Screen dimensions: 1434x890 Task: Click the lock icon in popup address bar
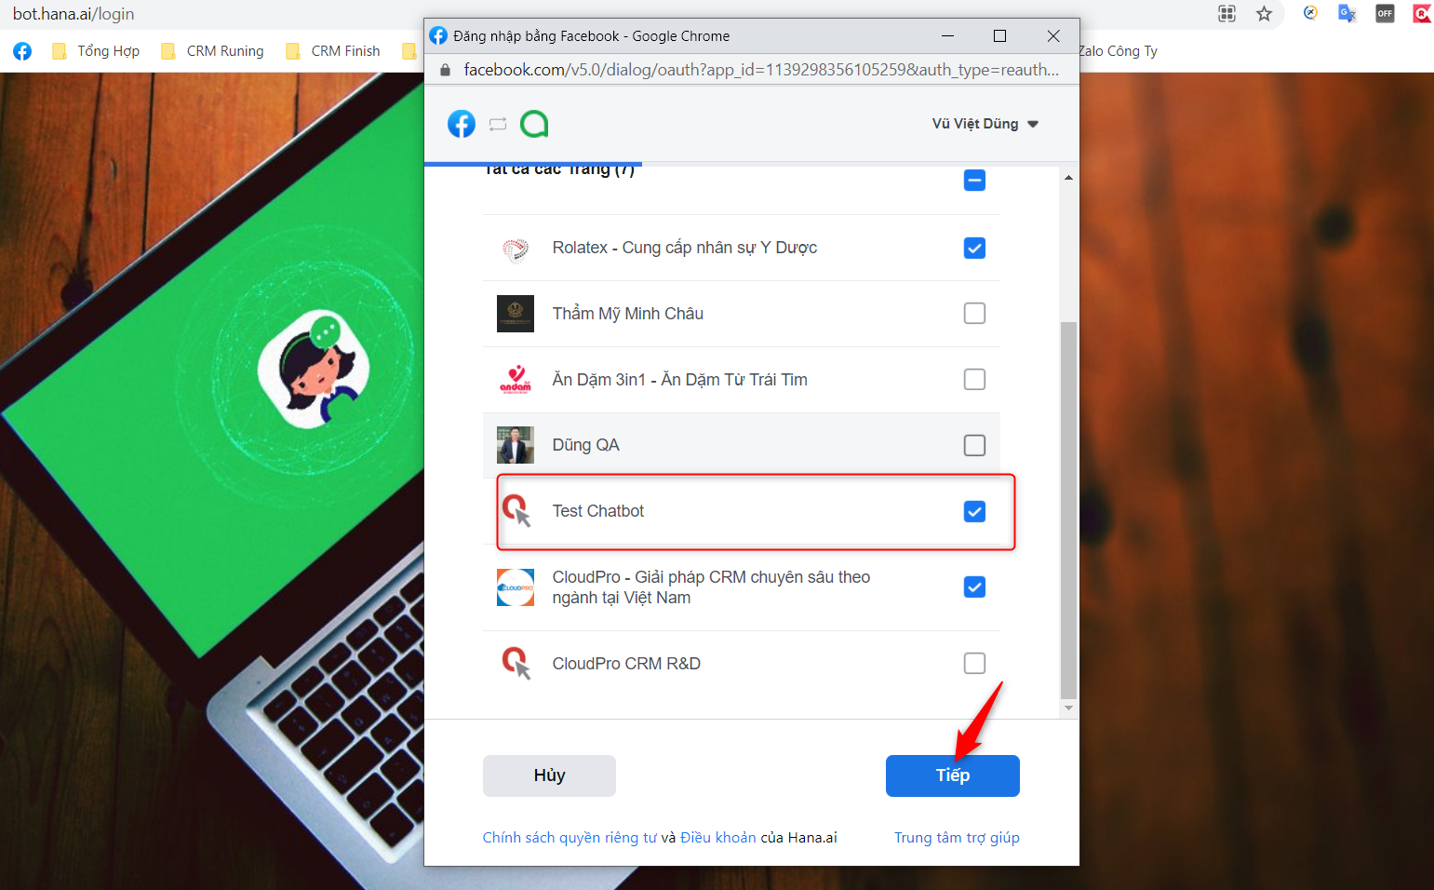tap(445, 70)
